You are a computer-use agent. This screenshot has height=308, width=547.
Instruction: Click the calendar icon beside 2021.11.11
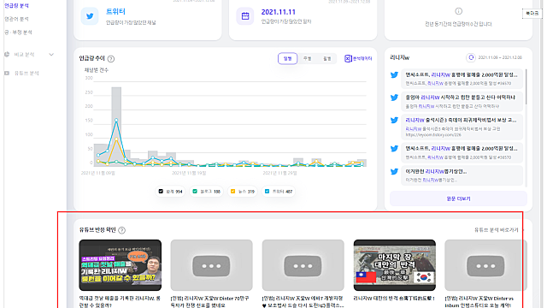[x=245, y=16]
